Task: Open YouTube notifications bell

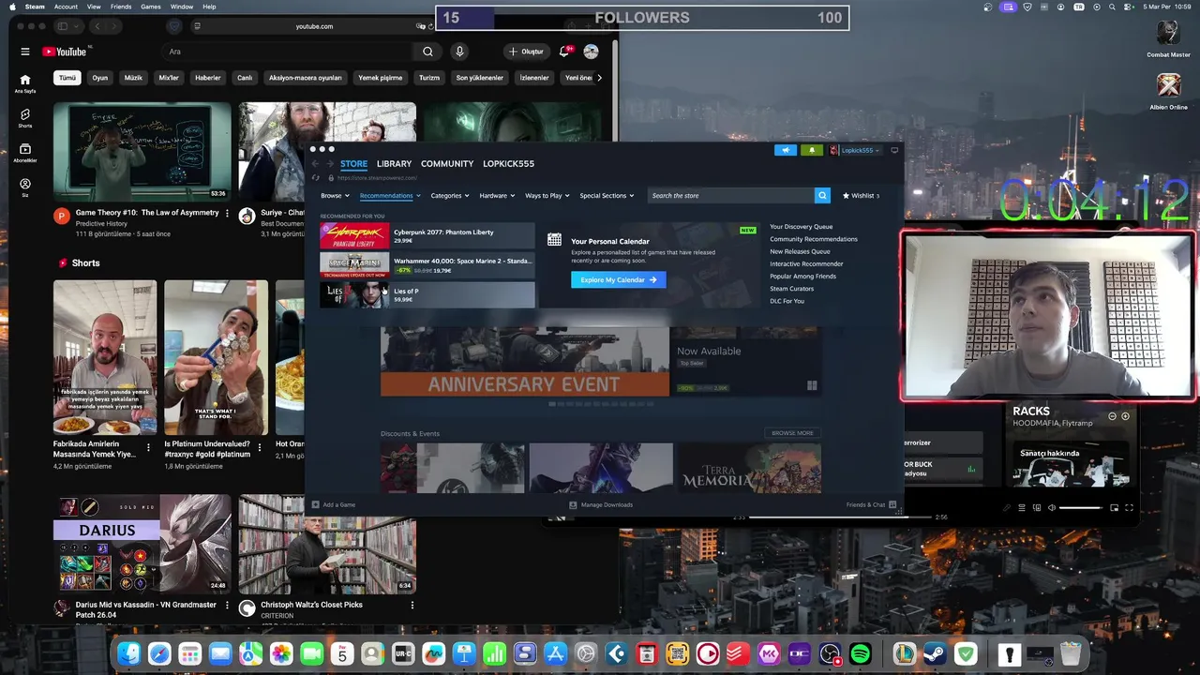Action: pos(565,52)
